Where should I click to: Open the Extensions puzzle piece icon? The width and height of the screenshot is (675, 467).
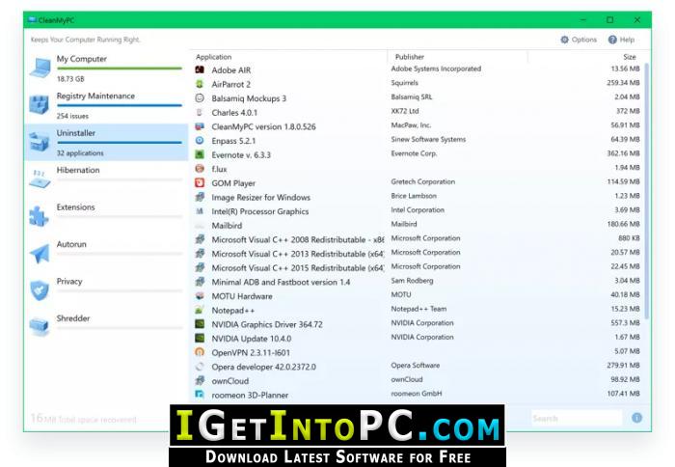[x=39, y=216]
